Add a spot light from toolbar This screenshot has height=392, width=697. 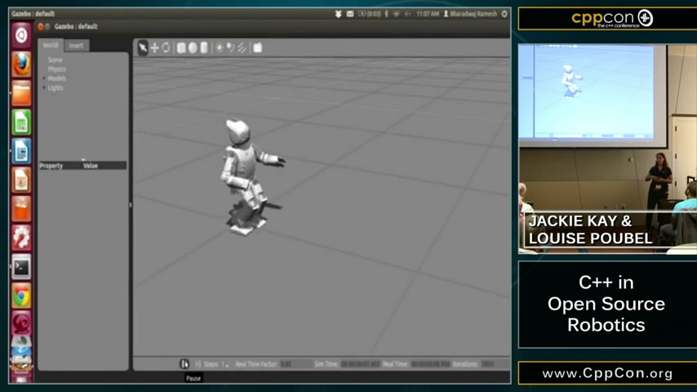[230, 47]
